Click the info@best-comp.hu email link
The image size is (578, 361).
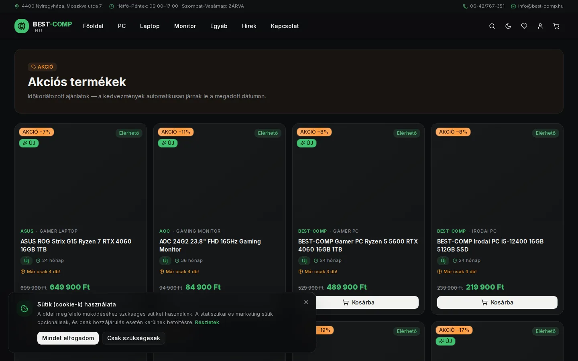click(537, 6)
